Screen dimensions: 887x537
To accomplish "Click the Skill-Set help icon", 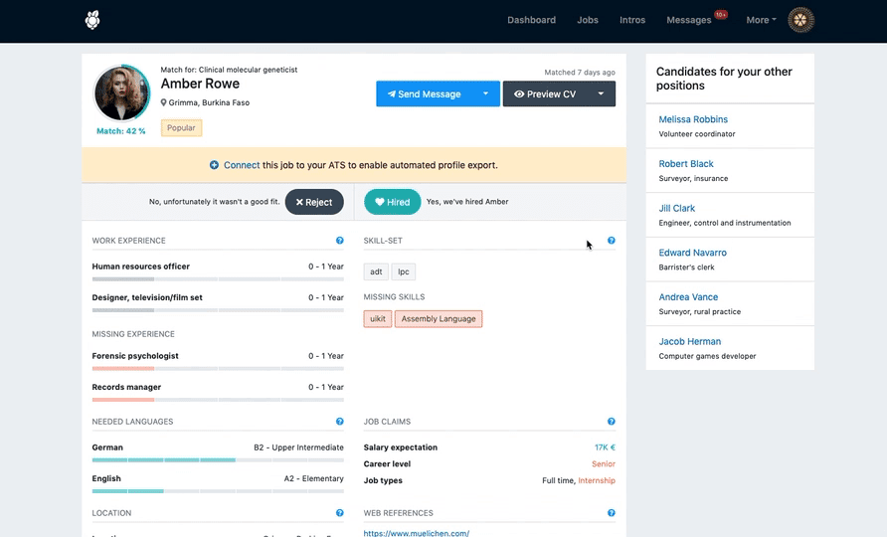I will pos(611,241).
